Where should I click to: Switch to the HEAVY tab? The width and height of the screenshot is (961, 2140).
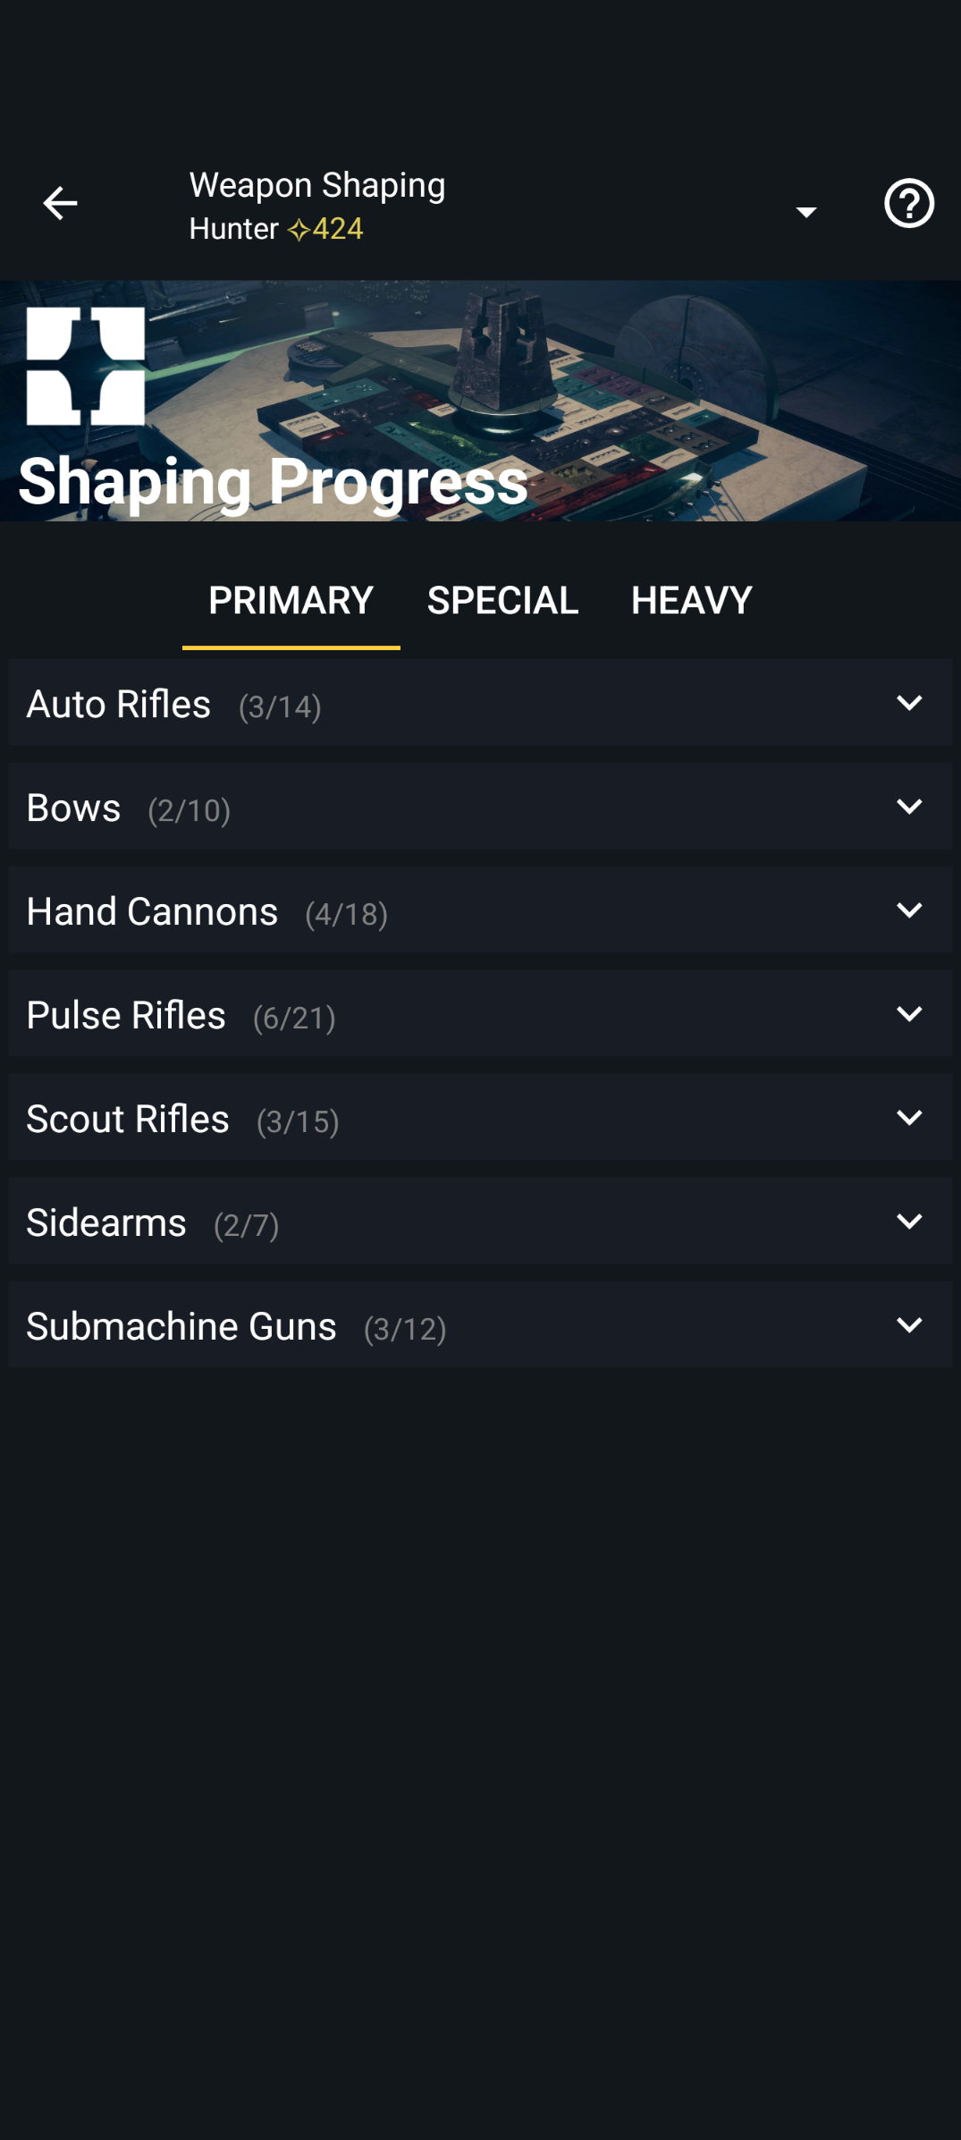(x=691, y=600)
